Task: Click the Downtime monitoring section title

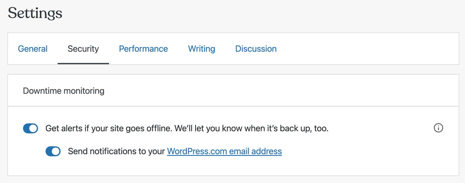Action: point(64,91)
